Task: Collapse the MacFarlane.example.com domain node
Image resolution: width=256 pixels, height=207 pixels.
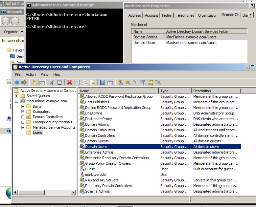Action: pos(17,101)
